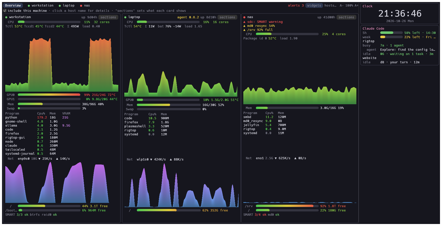Toggle the include this machine checkbox
The image size is (442, 226).
click(5, 11)
